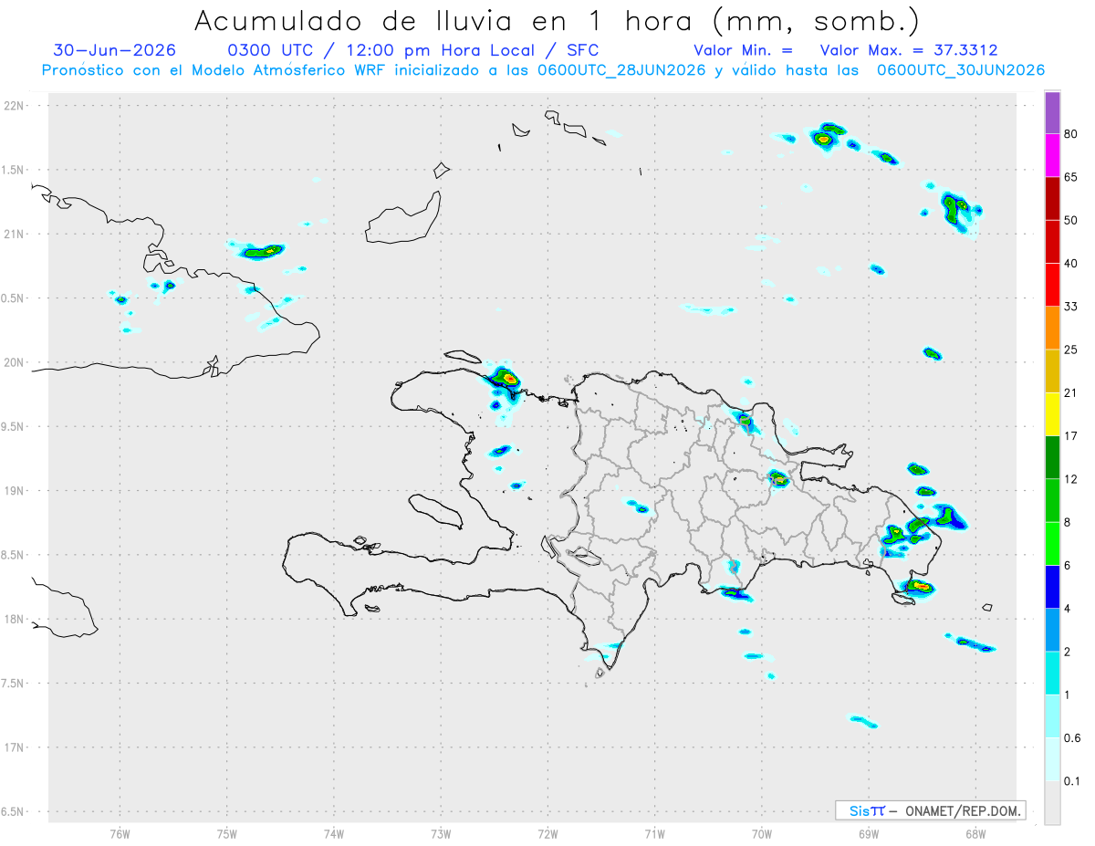The image size is (1095, 846).
Task: Click the '68W' longitude label
Action: click(975, 833)
